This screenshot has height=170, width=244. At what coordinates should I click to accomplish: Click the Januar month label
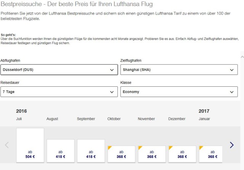[x=204, y=119]
